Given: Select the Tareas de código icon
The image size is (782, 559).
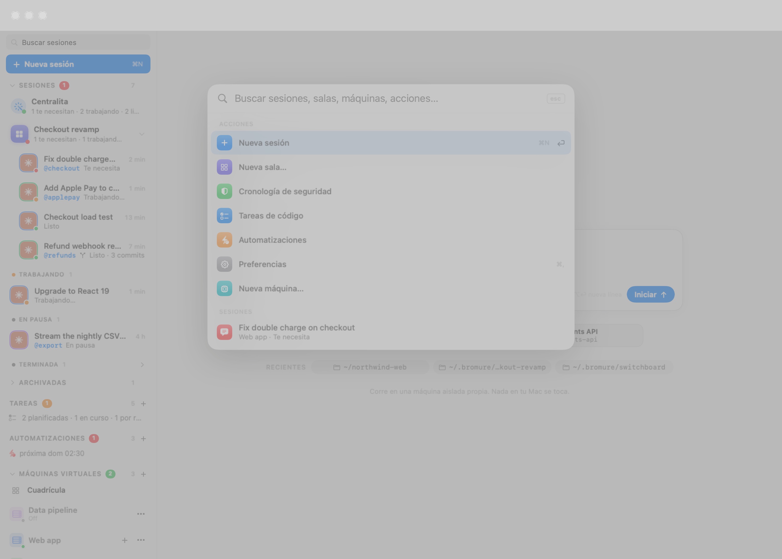Looking at the screenshot, I should (x=224, y=216).
